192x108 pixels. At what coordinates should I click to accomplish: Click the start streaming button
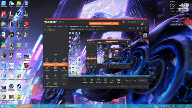pyautogui.click(x=142, y=81)
